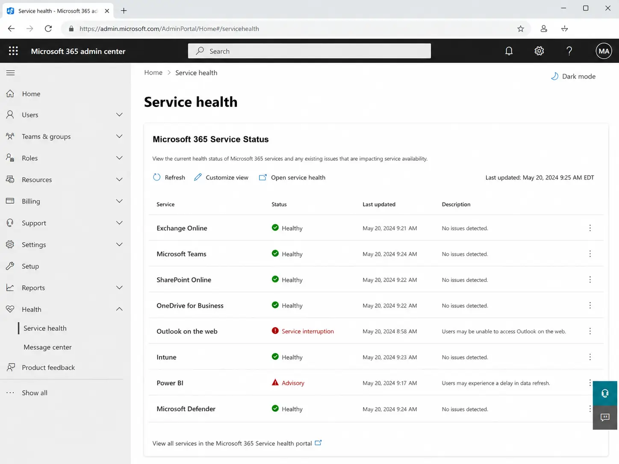
Task: Open the help question mark
Action: [x=569, y=51]
